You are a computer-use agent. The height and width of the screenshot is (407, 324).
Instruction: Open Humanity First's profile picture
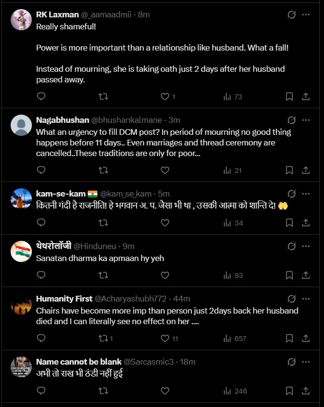click(x=21, y=303)
